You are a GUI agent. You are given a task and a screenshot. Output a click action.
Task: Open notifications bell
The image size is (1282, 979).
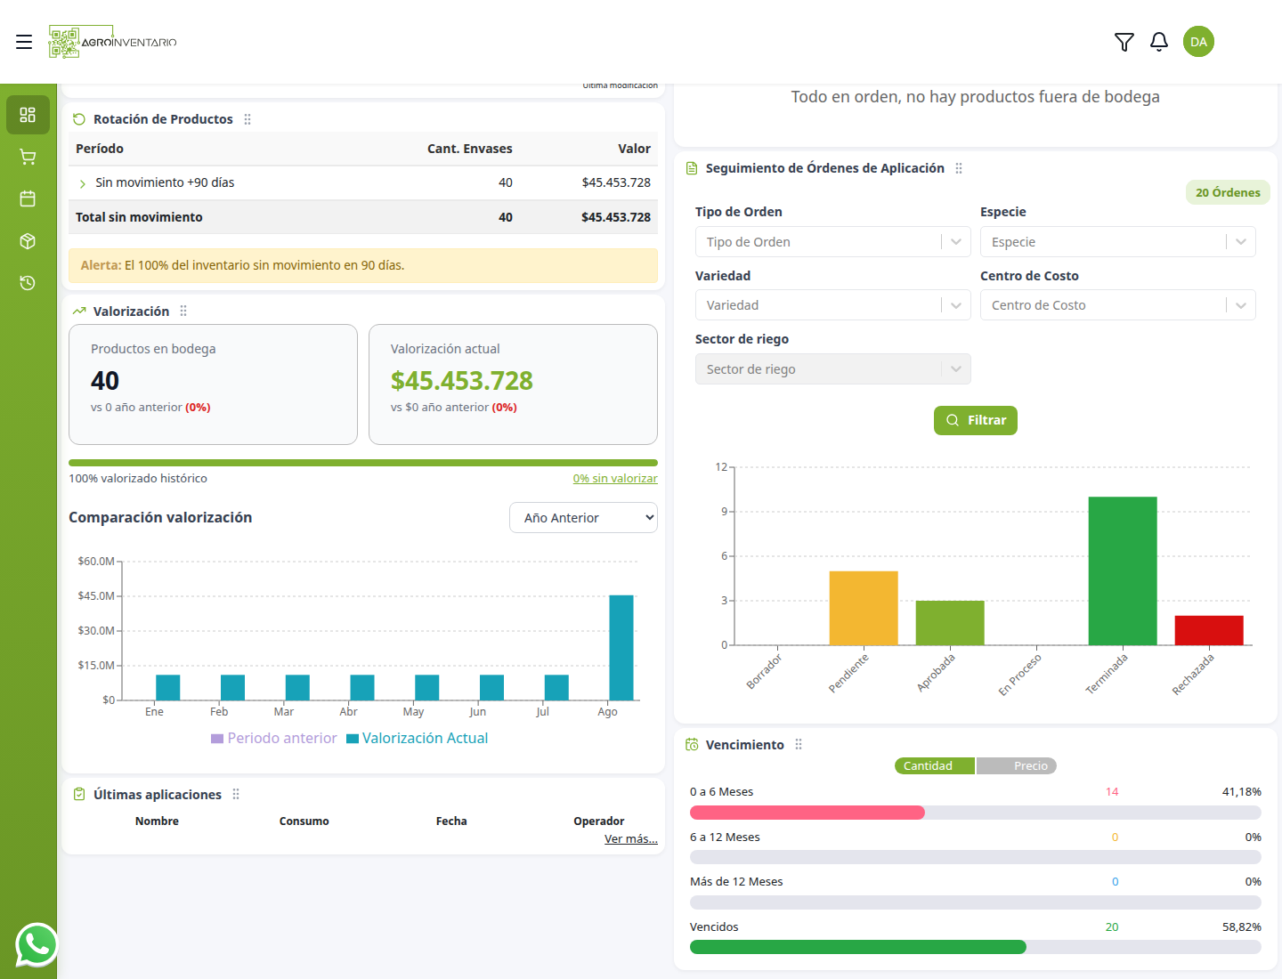point(1159,42)
